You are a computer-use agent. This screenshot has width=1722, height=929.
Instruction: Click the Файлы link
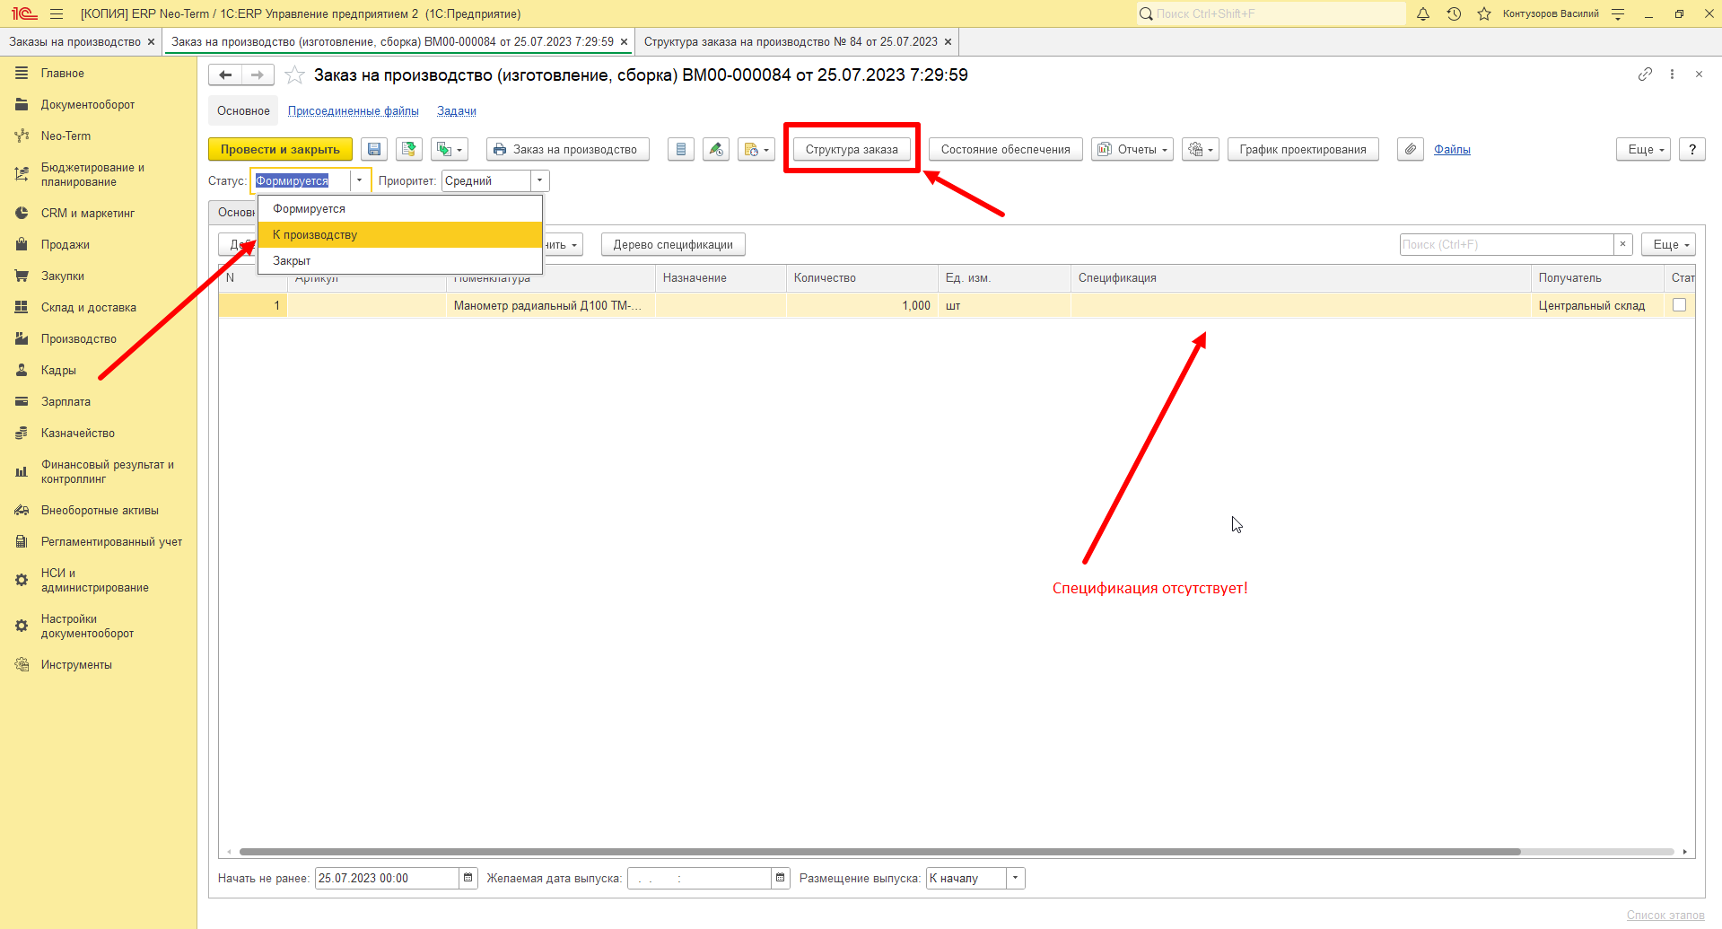point(1452,150)
